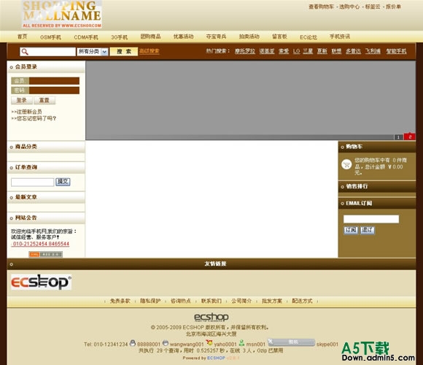This screenshot has width=423, height=365.
Task: Click hot search keyword 三星
Action: tap(308, 51)
